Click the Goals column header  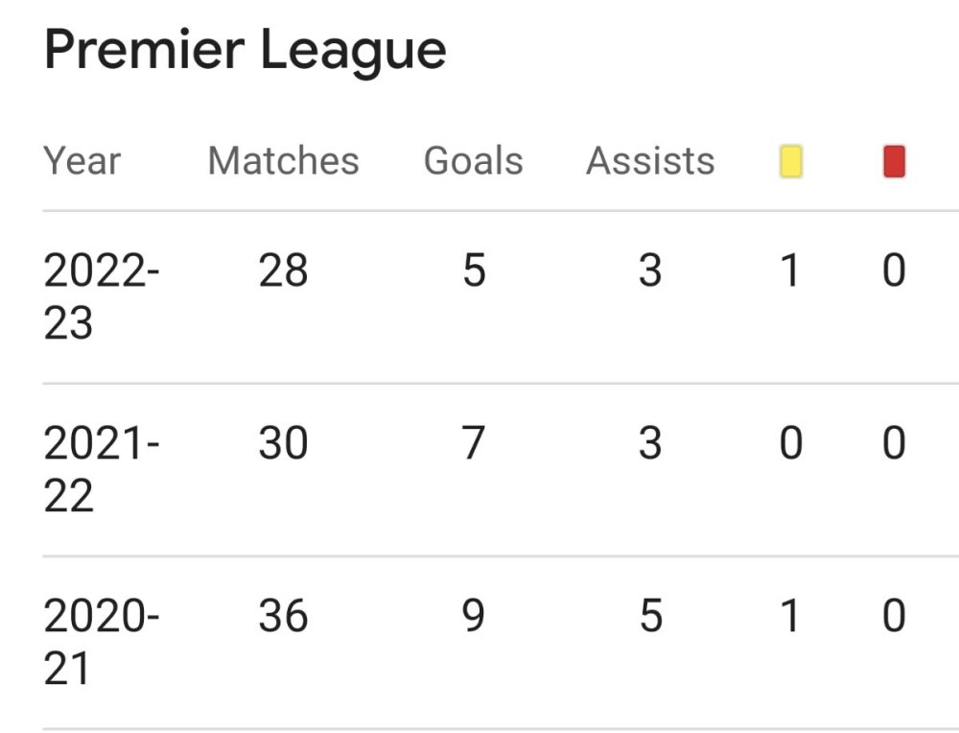[x=474, y=161]
